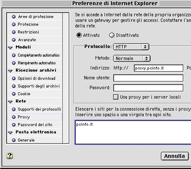Viewport: 191px width, 169px height.
Task: Click the Indirizzo field with proxy.pcinfo.it
Action: (159, 68)
